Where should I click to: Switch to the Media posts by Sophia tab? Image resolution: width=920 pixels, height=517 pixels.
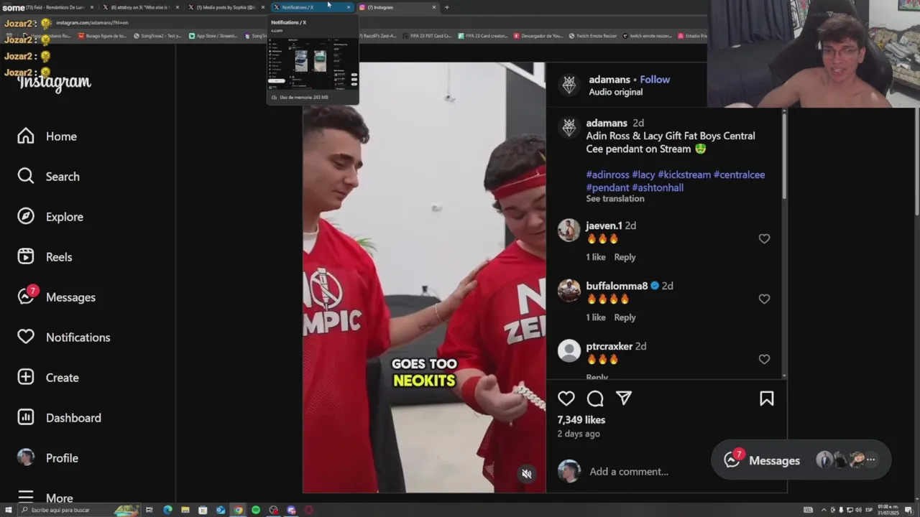click(226, 7)
